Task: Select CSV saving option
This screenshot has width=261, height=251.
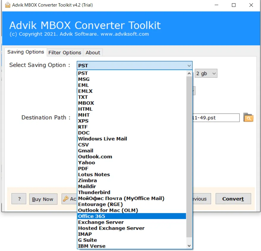Action: click(132, 145)
